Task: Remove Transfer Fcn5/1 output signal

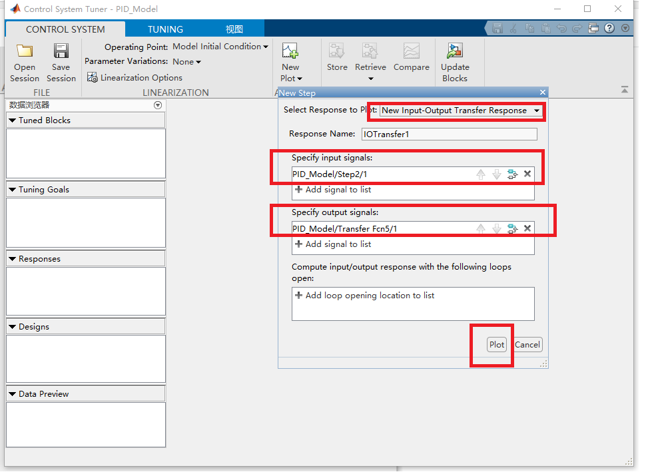Action: (x=527, y=228)
